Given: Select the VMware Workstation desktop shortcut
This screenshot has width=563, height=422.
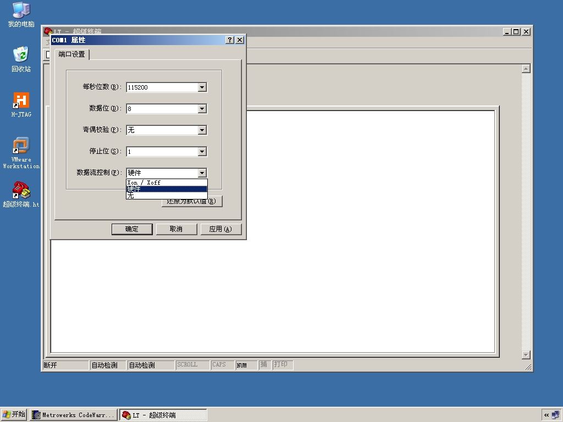Looking at the screenshot, I should pyautogui.click(x=21, y=153).
